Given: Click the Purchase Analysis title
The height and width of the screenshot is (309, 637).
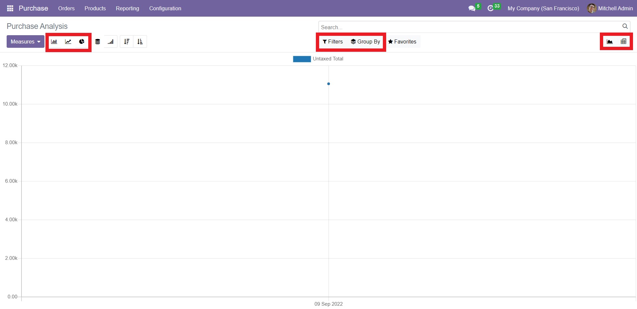Looking at the screenshot, I should (37, 26).
